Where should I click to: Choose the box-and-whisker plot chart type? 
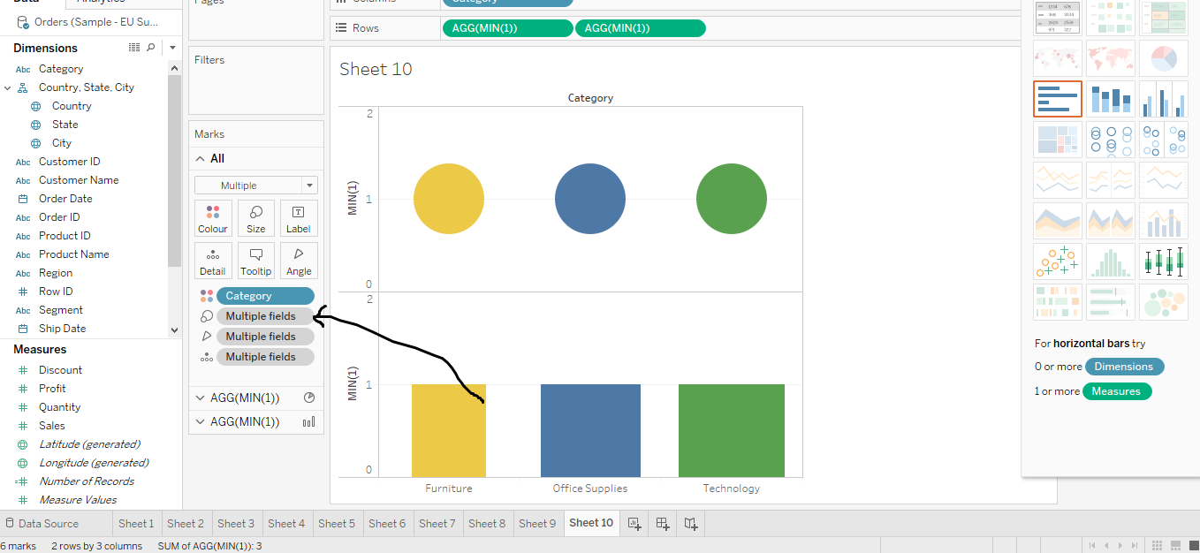click(1163, 261)
